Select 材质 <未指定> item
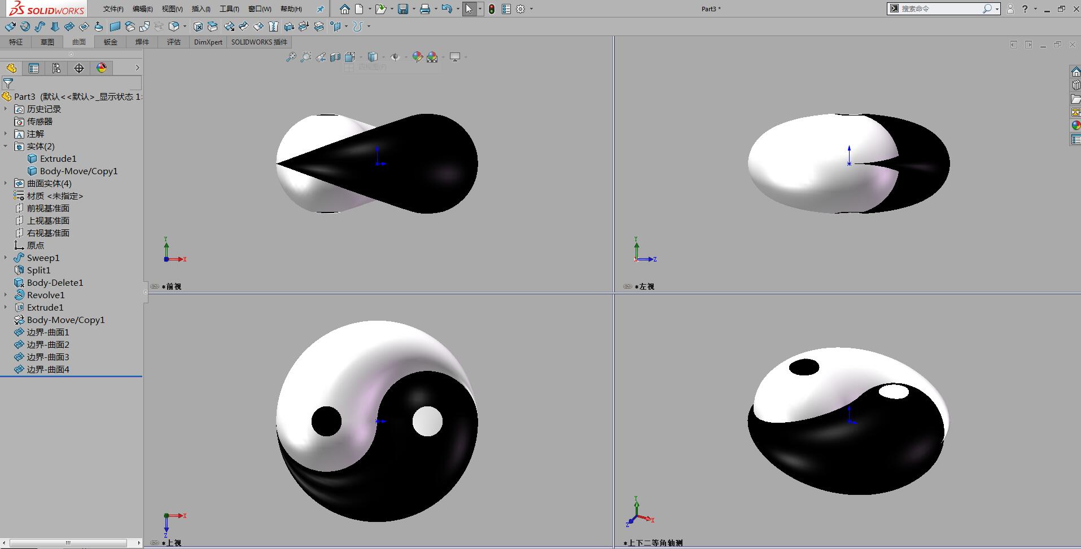The image size is (1081, 549). [55, 196]
